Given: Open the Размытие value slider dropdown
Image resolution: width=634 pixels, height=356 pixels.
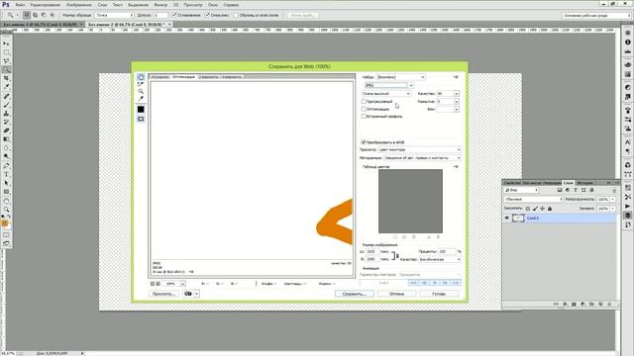Looking at the screenshot, I should [x=457, y=102].
